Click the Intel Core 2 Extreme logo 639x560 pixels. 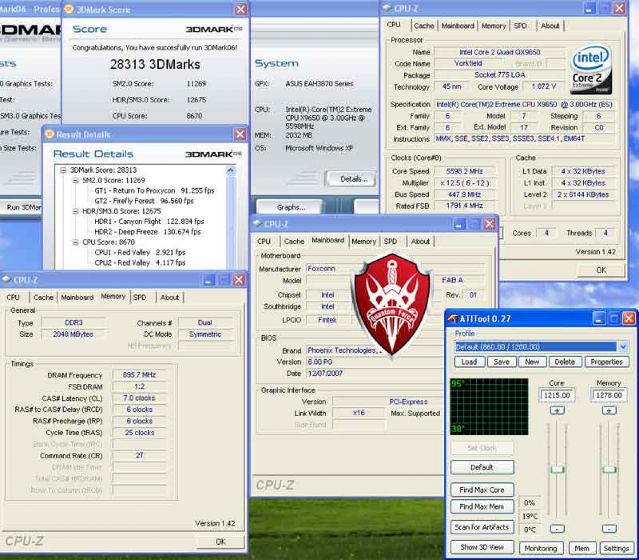(x=590, y=68)
